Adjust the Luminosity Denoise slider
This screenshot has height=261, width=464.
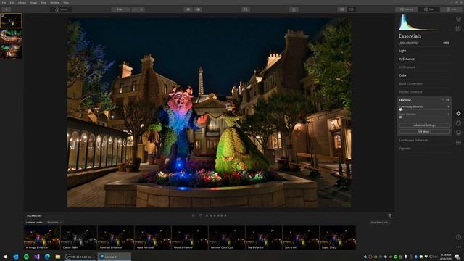424,109
